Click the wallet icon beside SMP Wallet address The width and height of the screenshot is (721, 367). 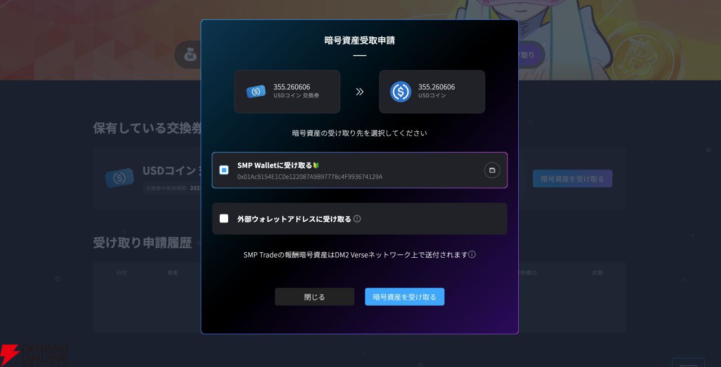(492, 170)
